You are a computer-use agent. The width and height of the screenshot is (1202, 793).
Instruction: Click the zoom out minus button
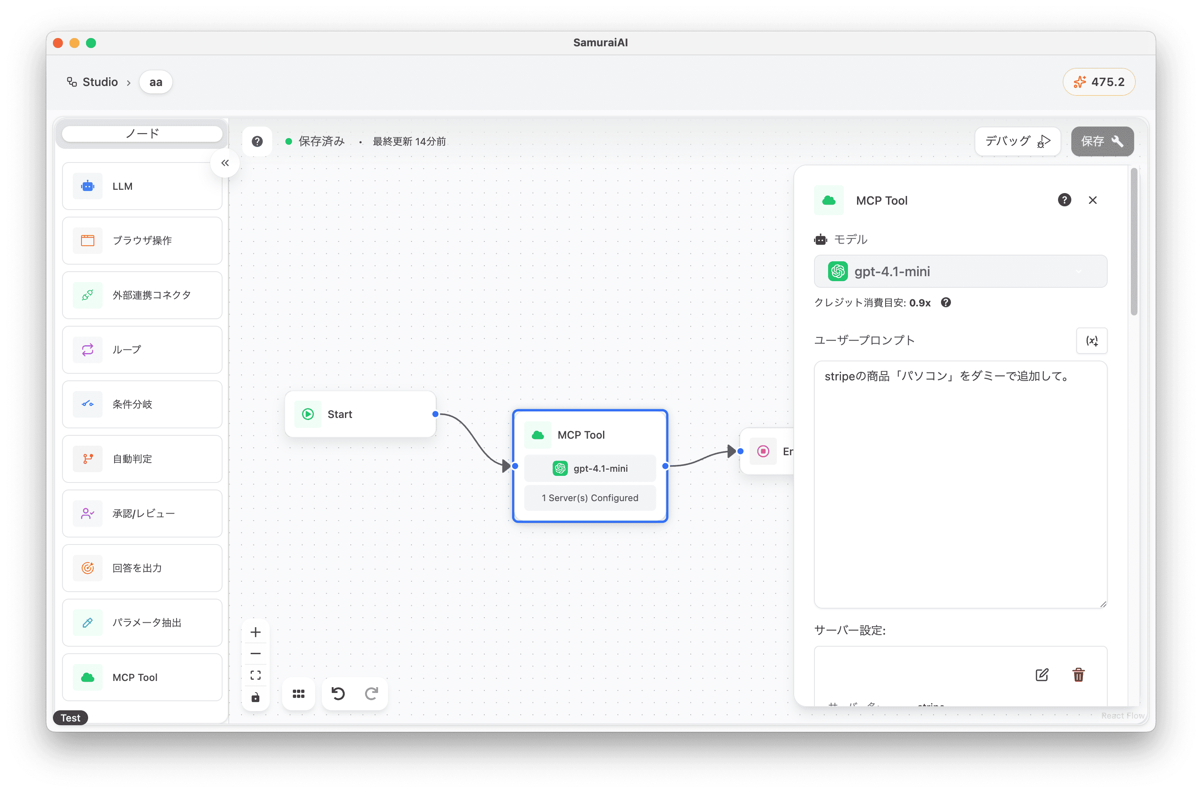point(256,653)
